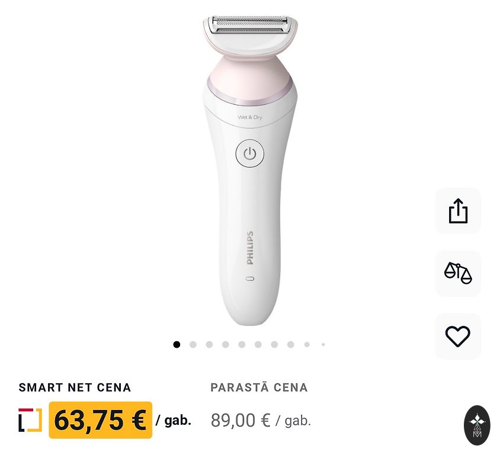Select the first gallery dot

pos(177,344)
